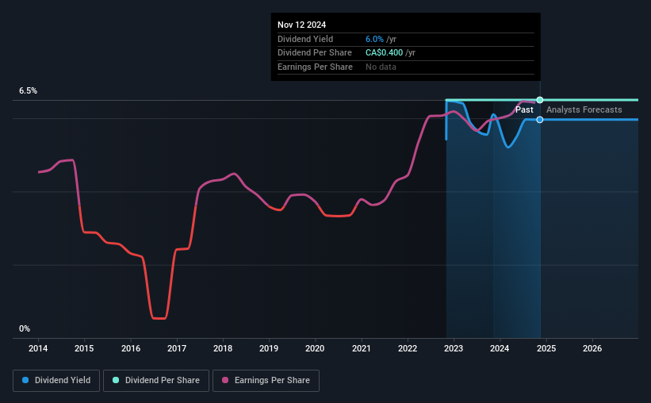Viewport: 651px width, 403px height.
Task: Click the 2024 x-axis year label
Action: (500, 348)
